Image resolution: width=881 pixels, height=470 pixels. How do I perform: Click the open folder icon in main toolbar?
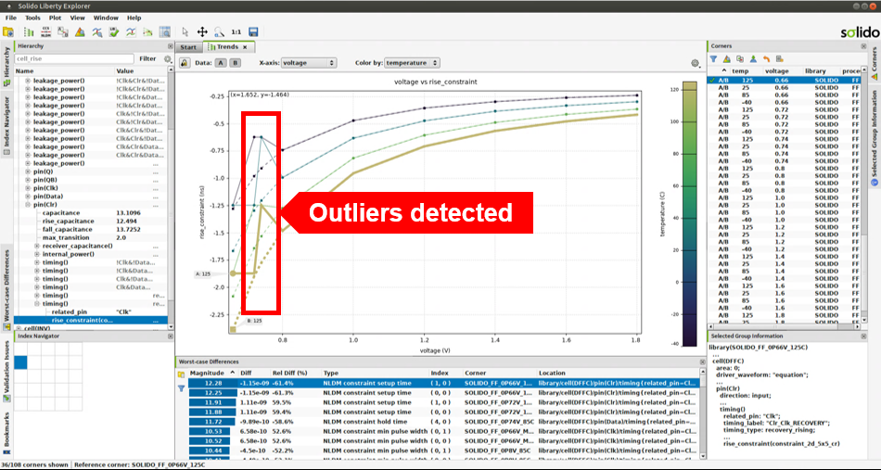7,32
